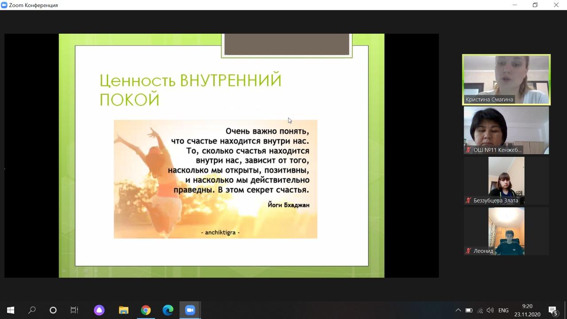Expand hidden system tray icons chevron
Viewport: 567px width, 319px height.
458,310
